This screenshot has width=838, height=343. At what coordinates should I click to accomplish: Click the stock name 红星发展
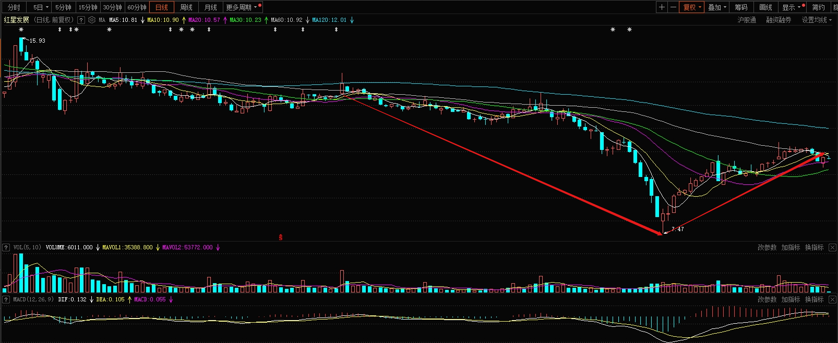tap(17, 20)
